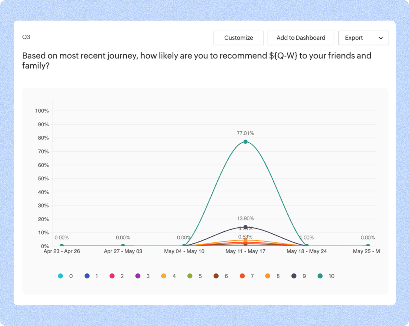Image resolution: width=409 pixels, height=326 pixels.
Task: Click the Q3 question label
Action: [x=26, y=37]
